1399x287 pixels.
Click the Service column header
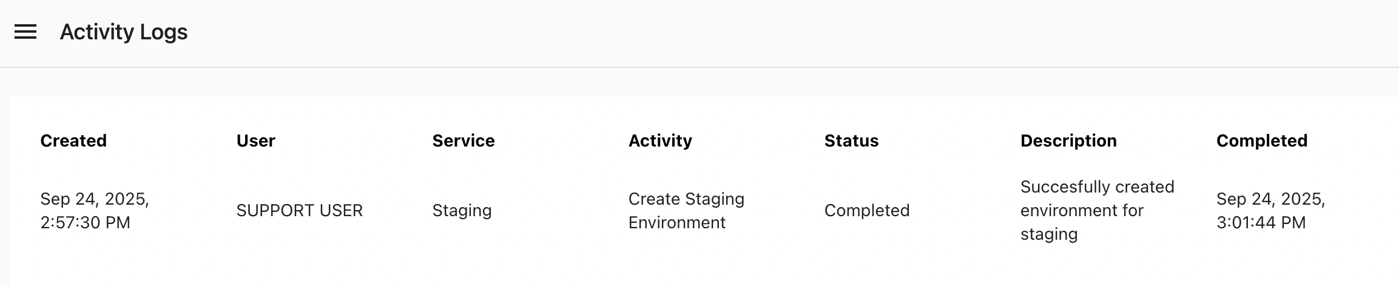(463, 140)
